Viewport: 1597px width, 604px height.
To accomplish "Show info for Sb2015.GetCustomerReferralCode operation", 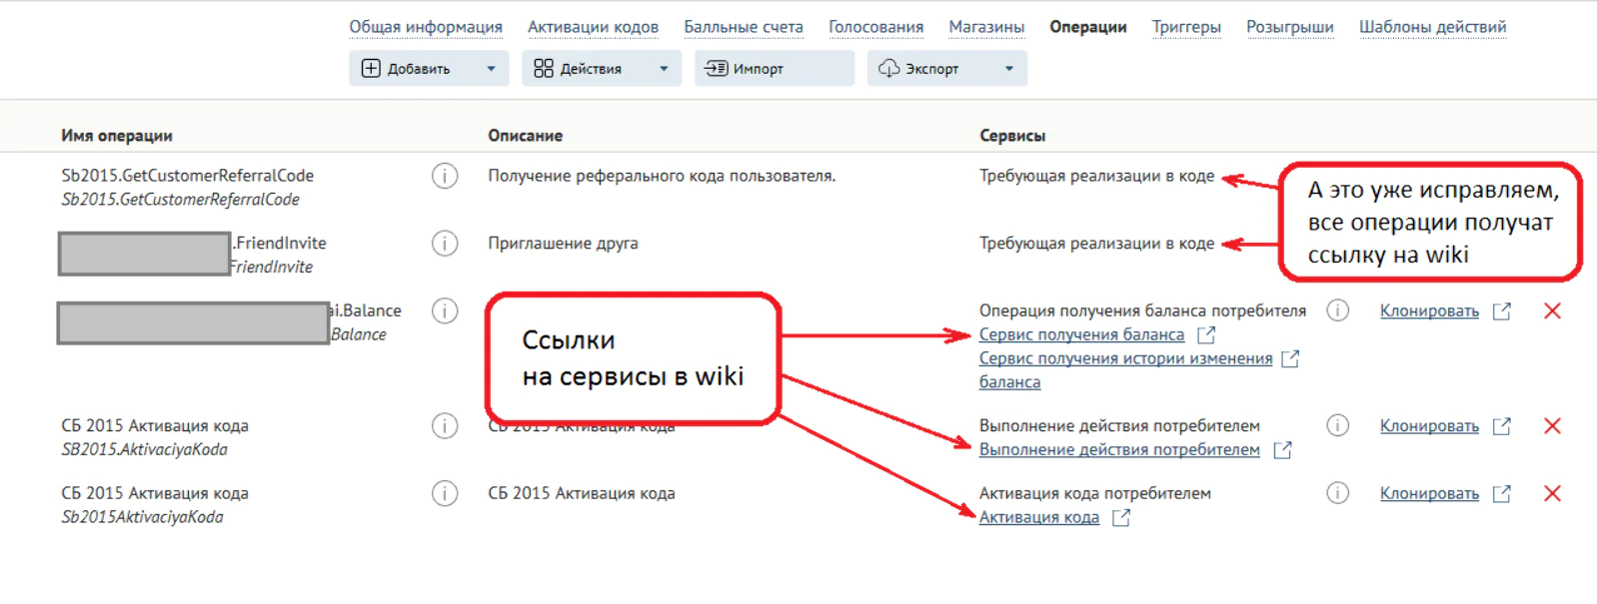I will point(445,176).
